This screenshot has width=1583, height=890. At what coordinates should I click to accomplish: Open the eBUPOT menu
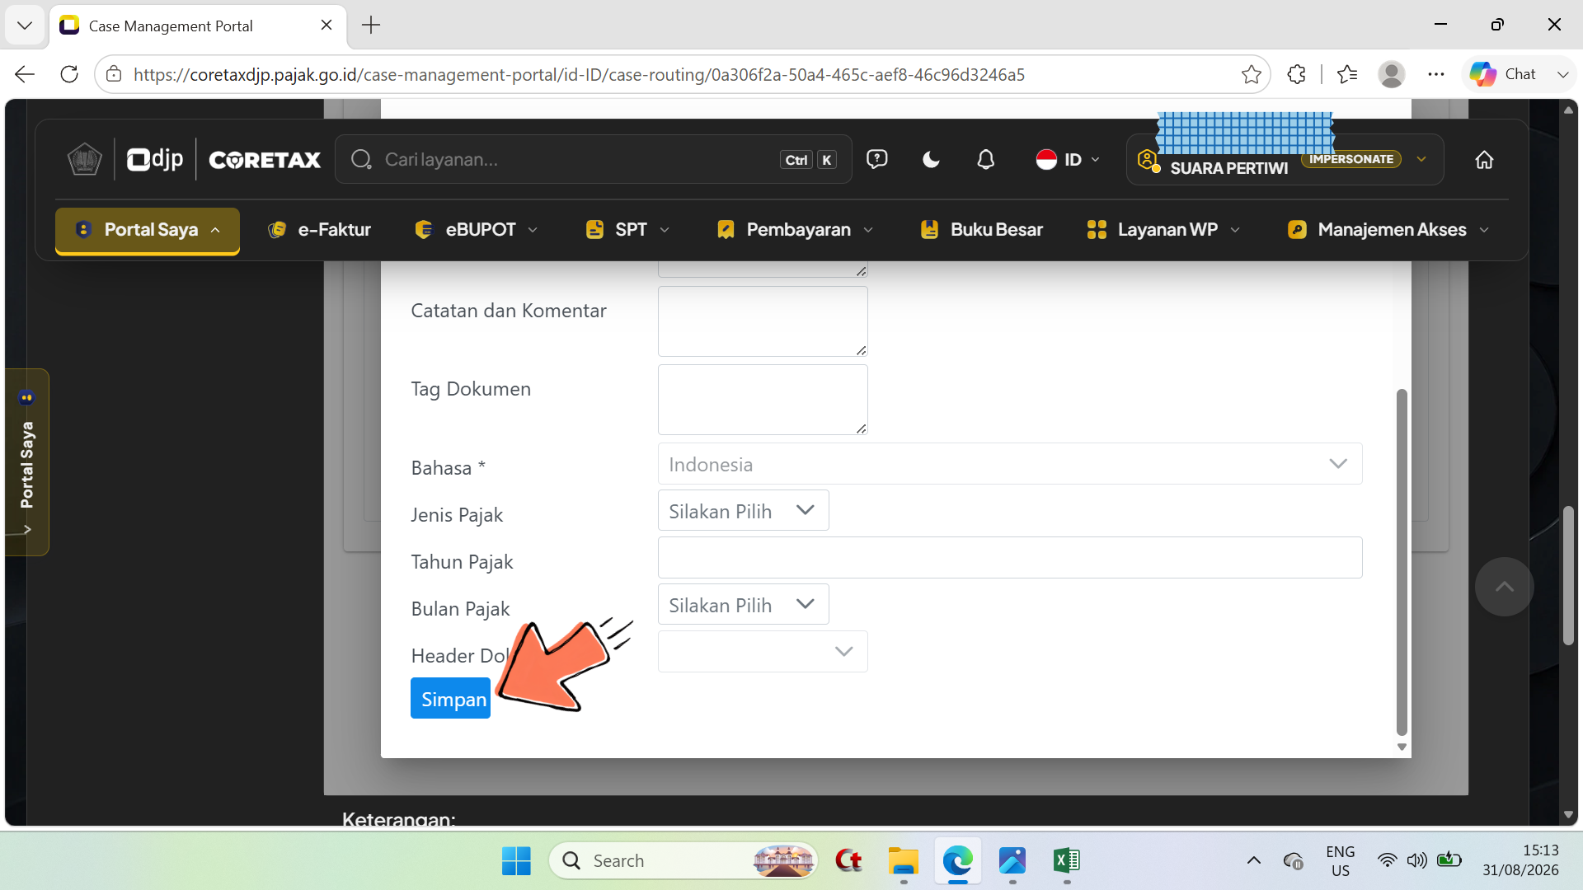pos(477,230)
